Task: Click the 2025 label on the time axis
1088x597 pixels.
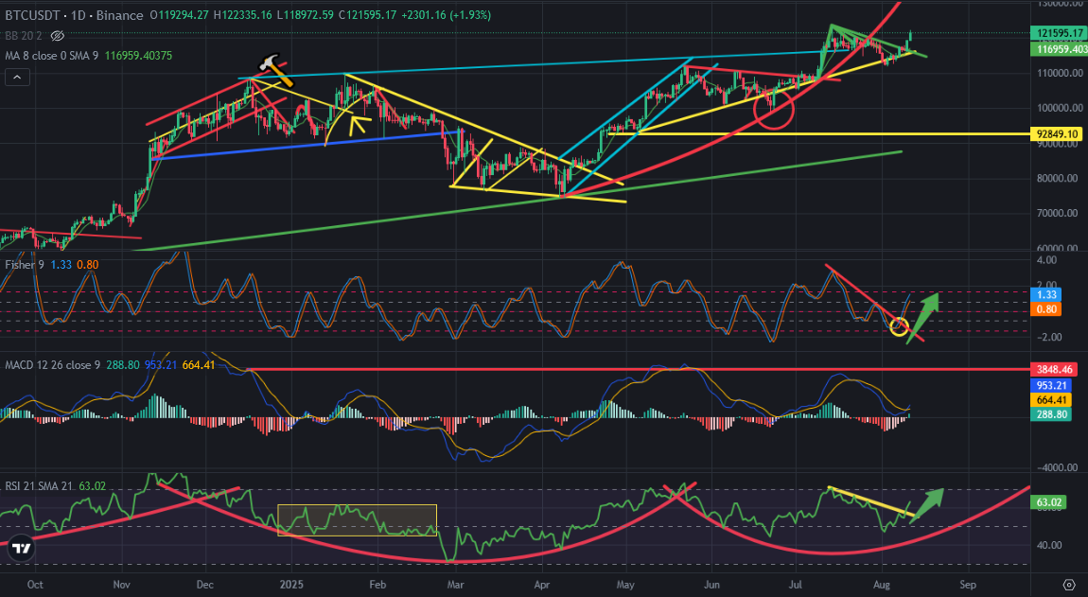Action: click(x=291, y=585)
